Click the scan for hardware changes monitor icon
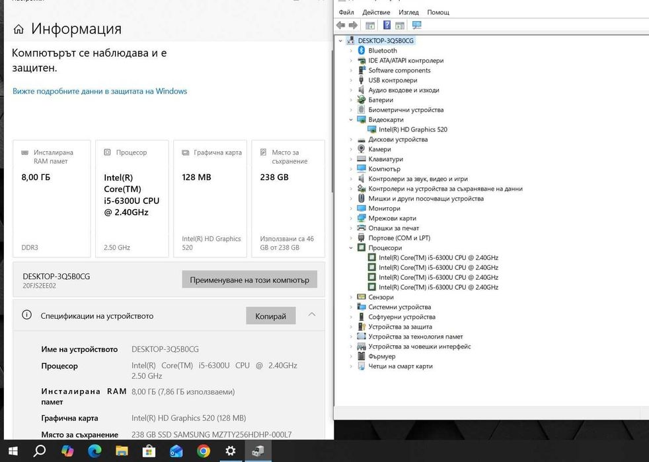This screenshot has height=462, width=649. [416, 25]
